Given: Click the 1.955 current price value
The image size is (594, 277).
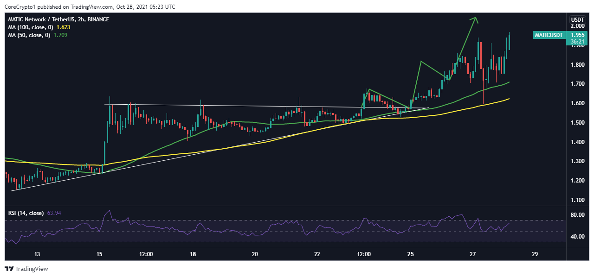Looking at the screenshot, I should (577, 35).
